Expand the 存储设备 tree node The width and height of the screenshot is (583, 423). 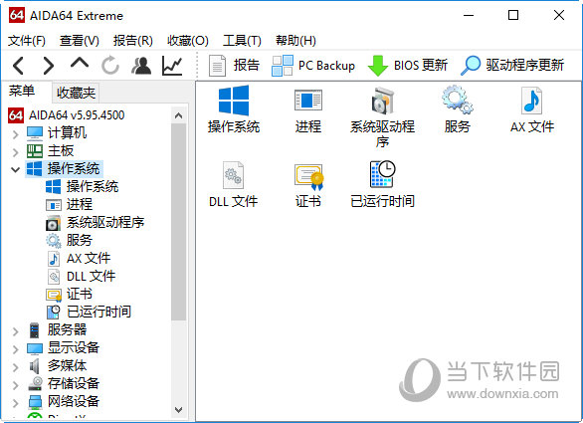click(15, 385)
